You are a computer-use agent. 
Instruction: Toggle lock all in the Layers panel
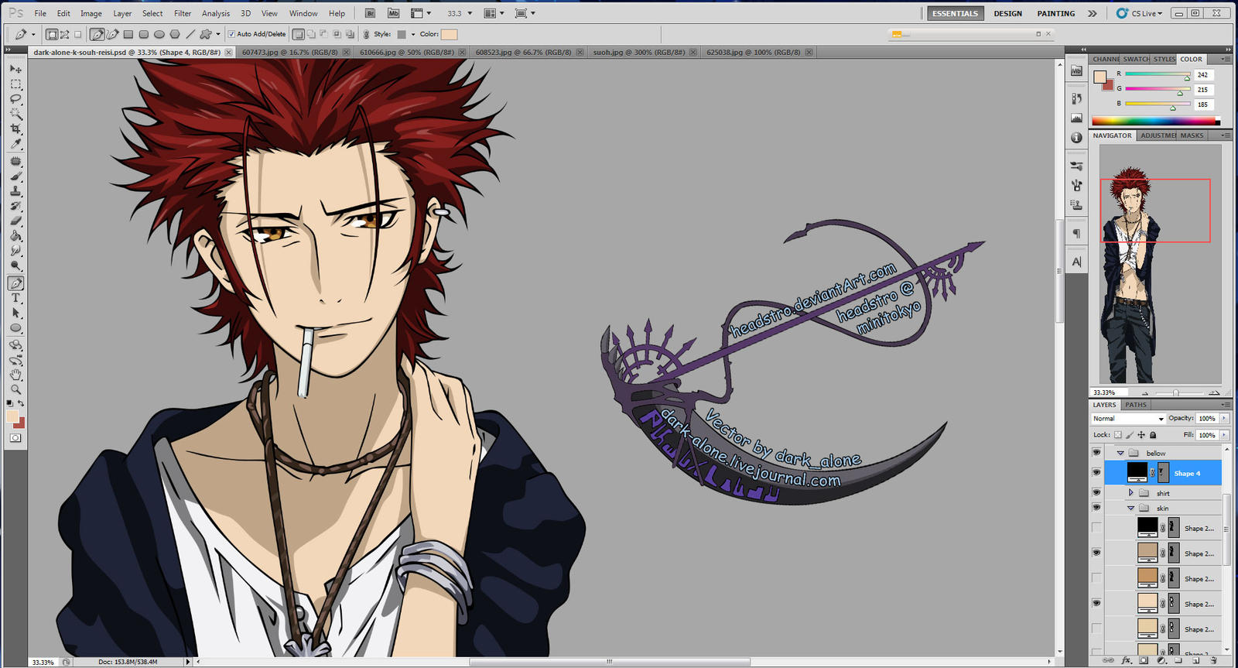coord(1153,435)
